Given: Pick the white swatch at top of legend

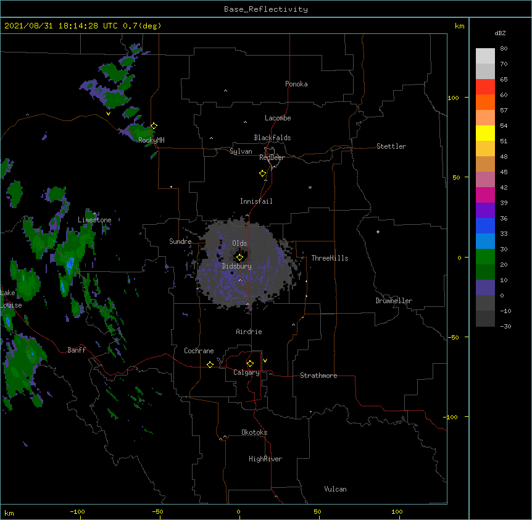Looking at the screenshot, I should (x=485, y=56).
